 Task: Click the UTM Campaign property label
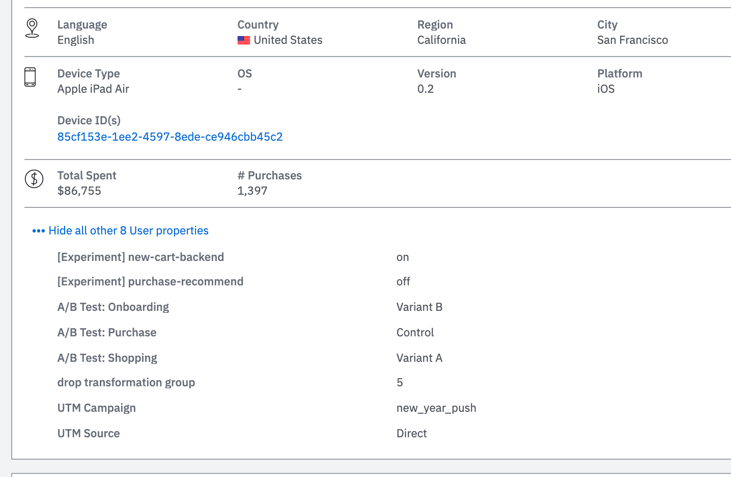pos(97,408)
